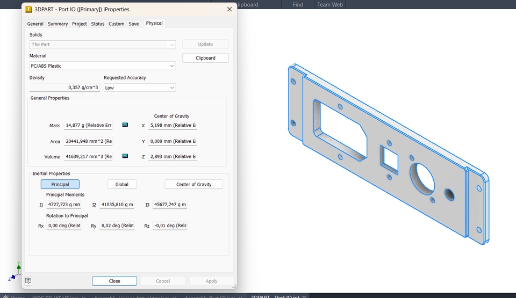Select the Principal inertial properties button
The height and width of the screenshot is (298, 516).
click(60, 184)
